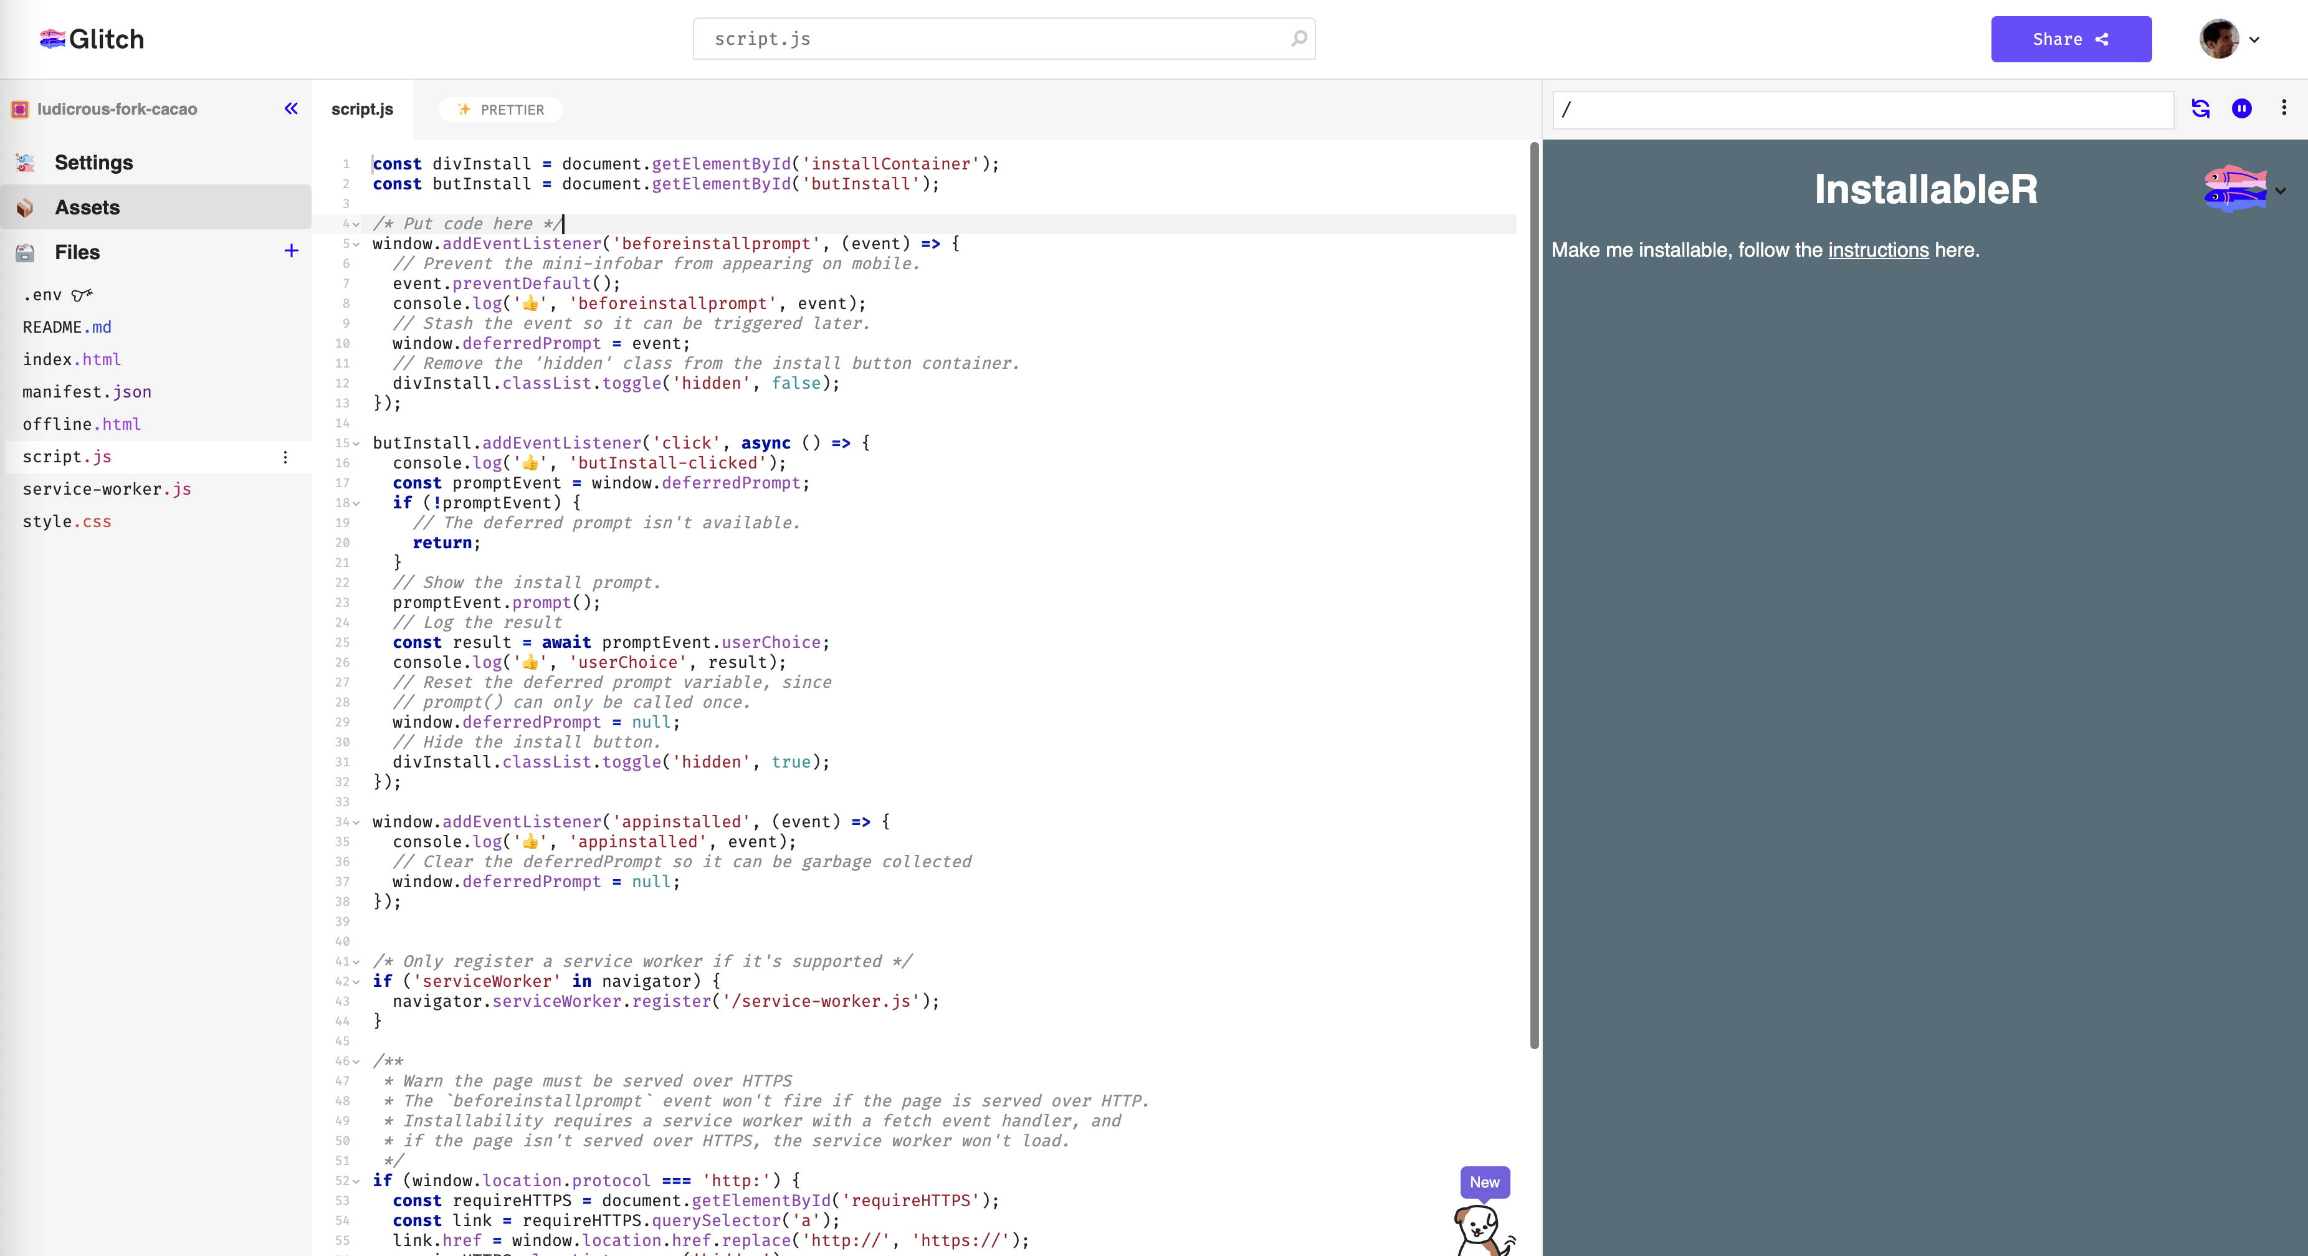This screenshot has width=2308, height=1256.
Task: Open offline.html file
Action: (82, 424)
